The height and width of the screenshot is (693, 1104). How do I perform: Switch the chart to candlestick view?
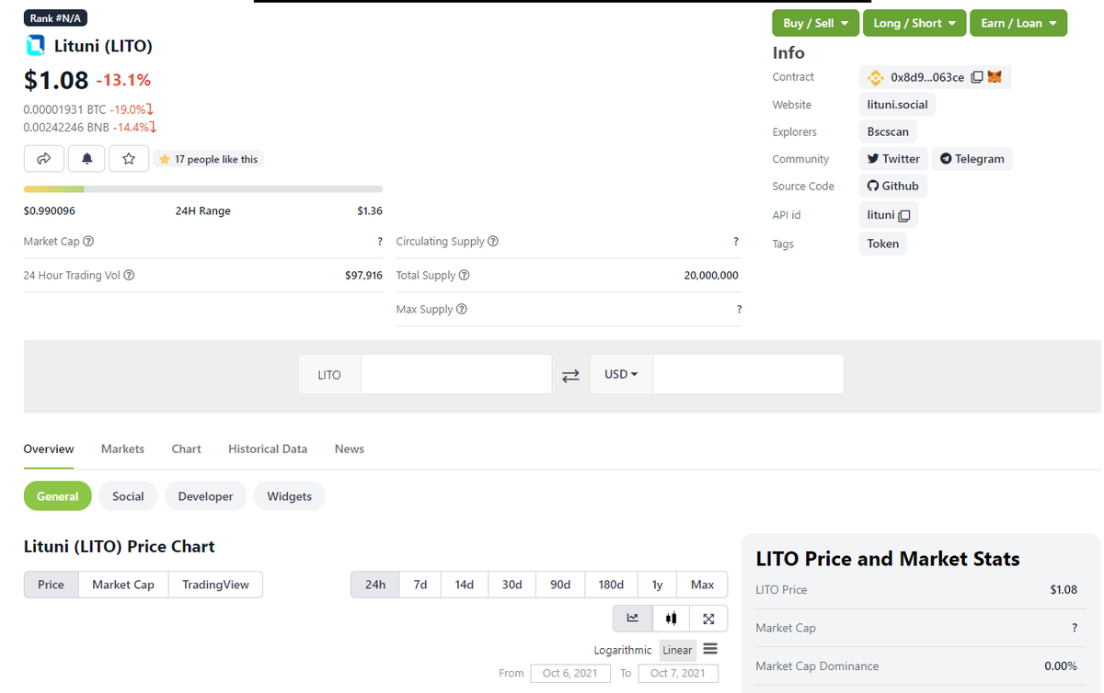(671, 619)
